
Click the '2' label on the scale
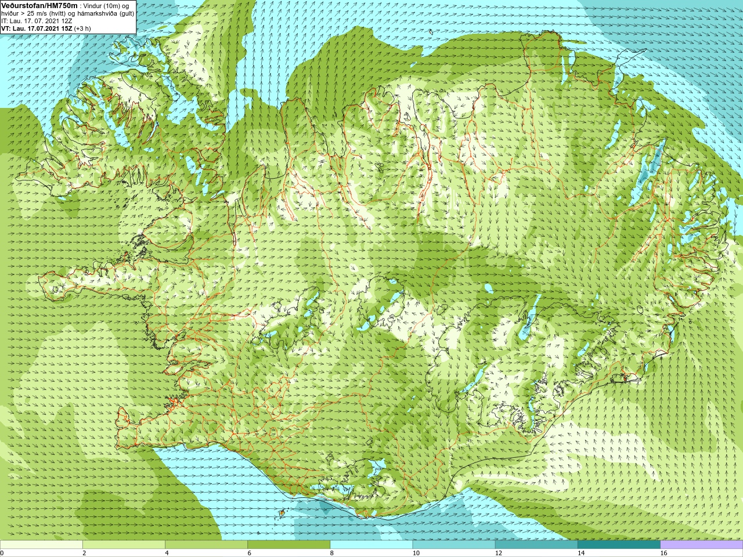84,553
